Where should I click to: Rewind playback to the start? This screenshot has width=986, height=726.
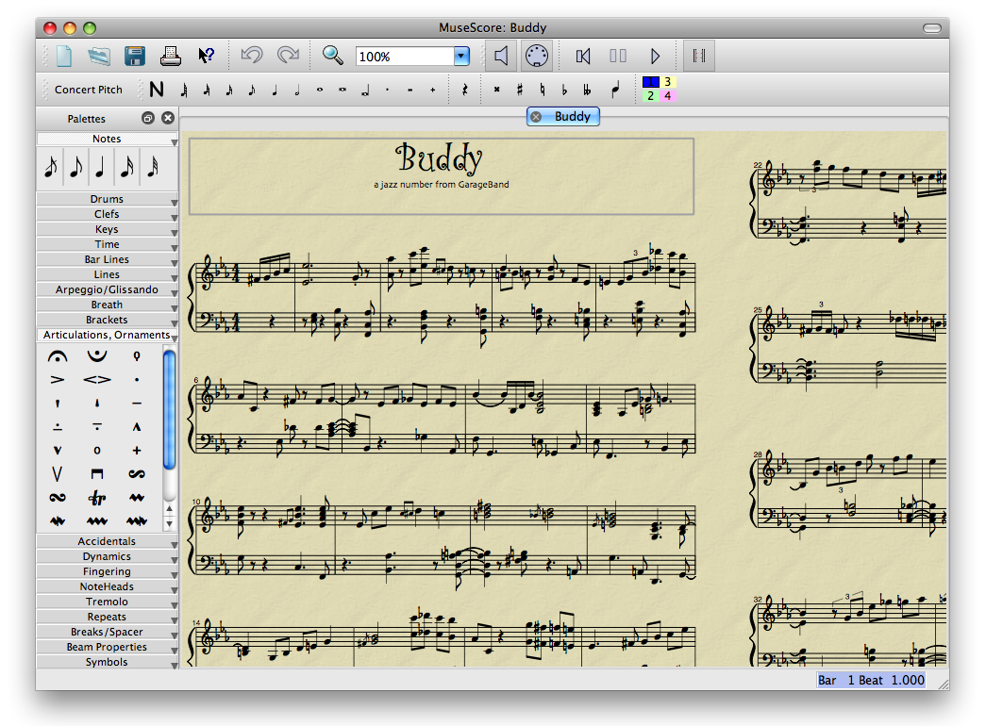pyautogui.click(x=583, y=57)
